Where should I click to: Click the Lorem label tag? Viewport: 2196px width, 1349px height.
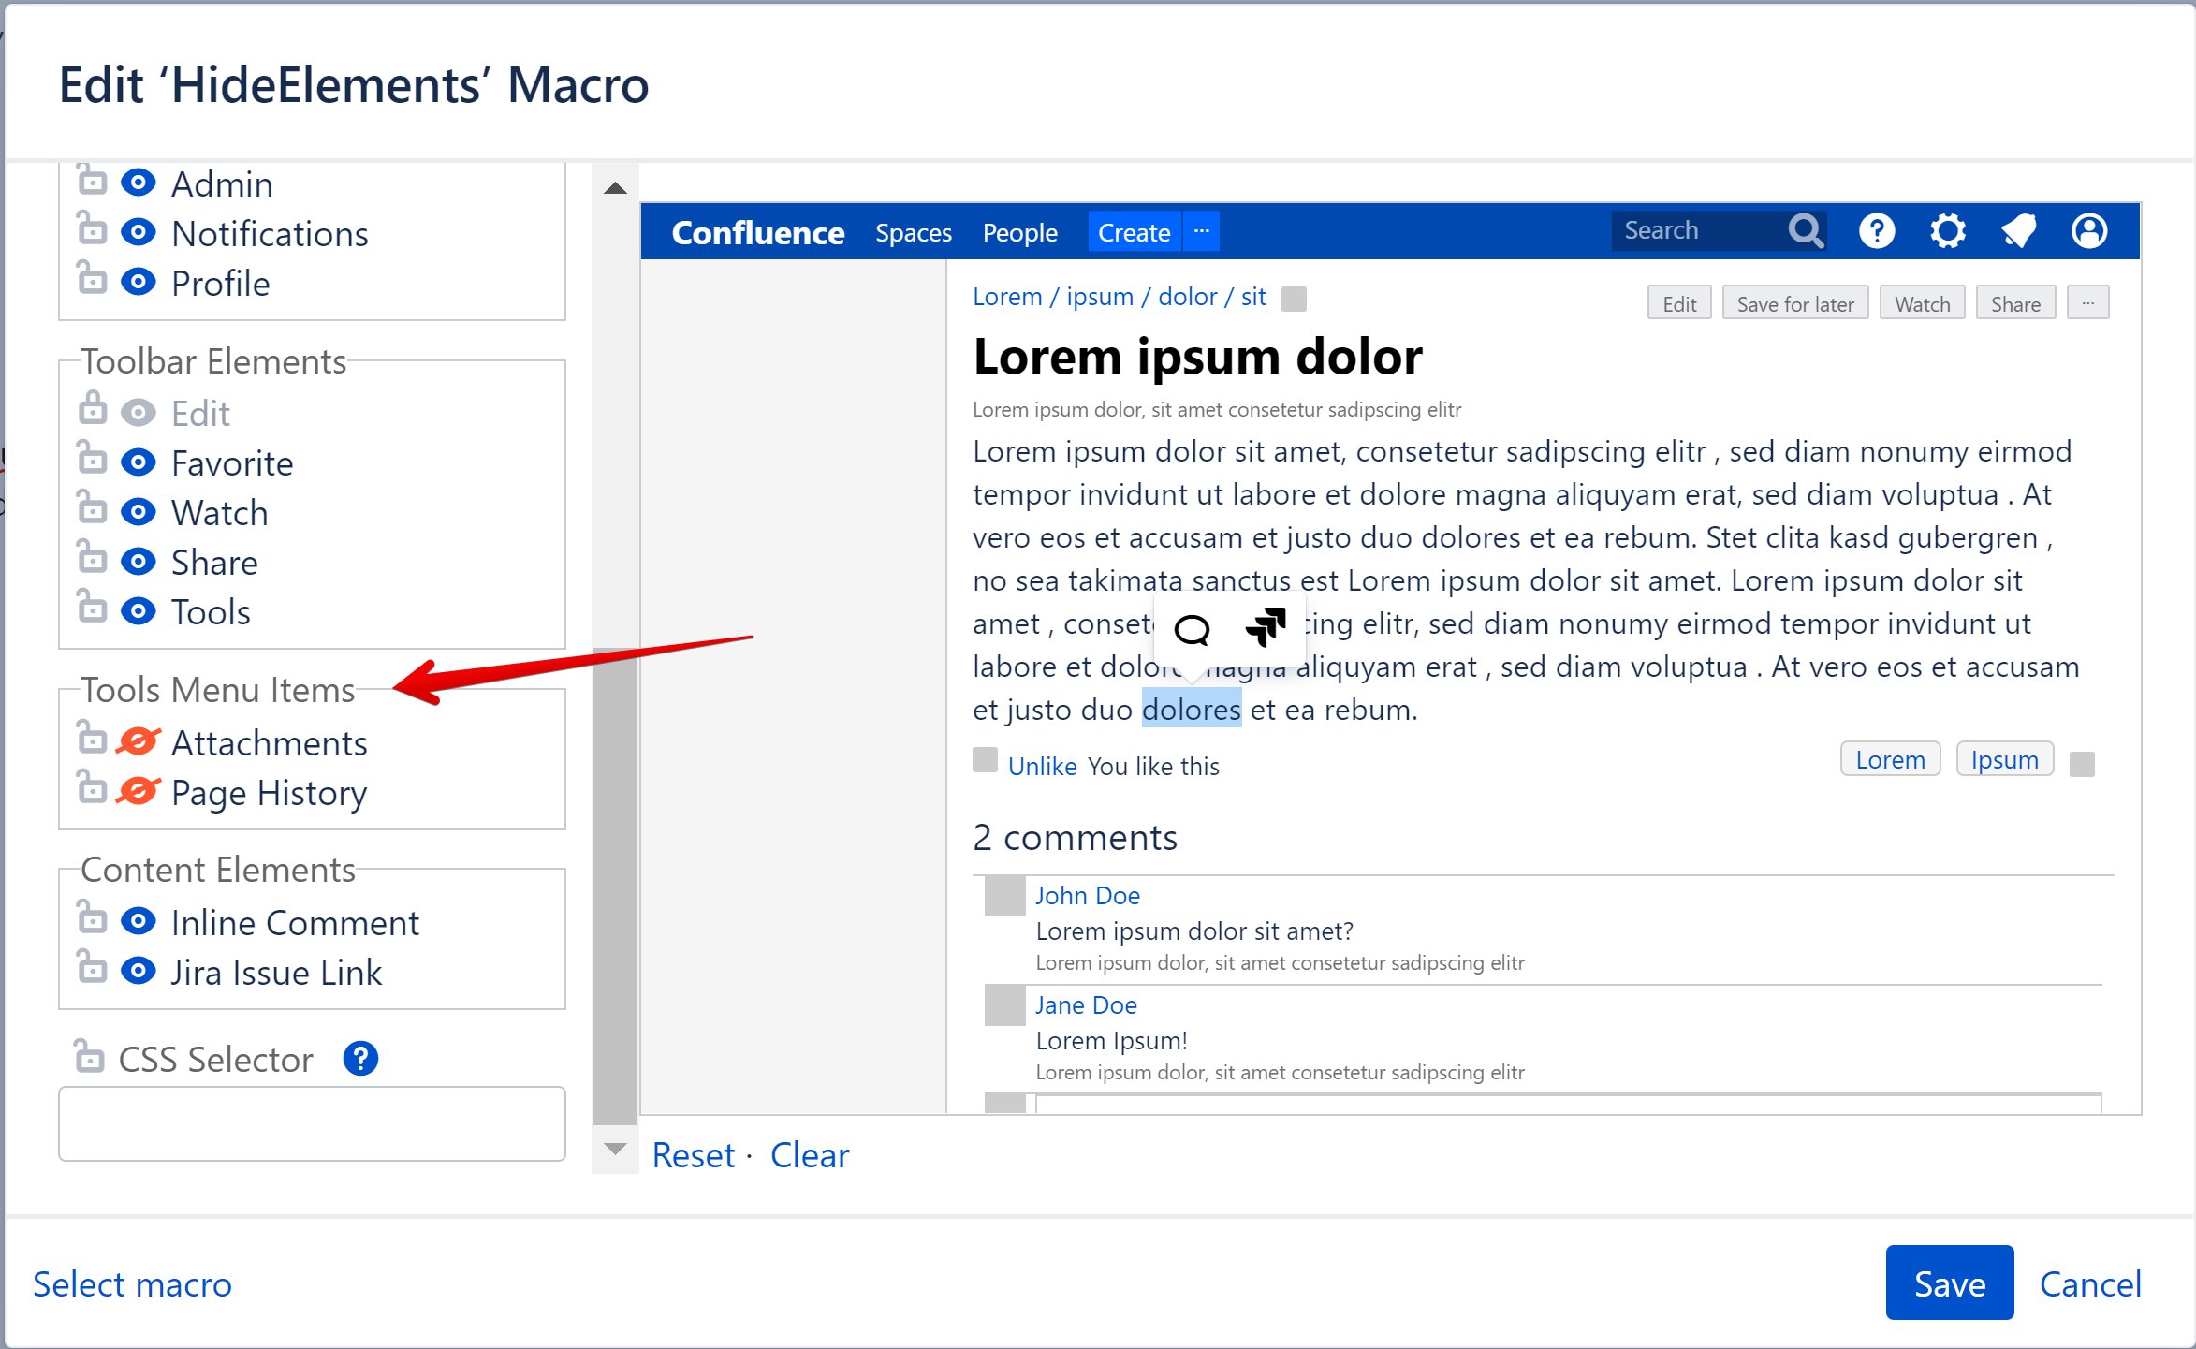click(x=1890, y=759)
